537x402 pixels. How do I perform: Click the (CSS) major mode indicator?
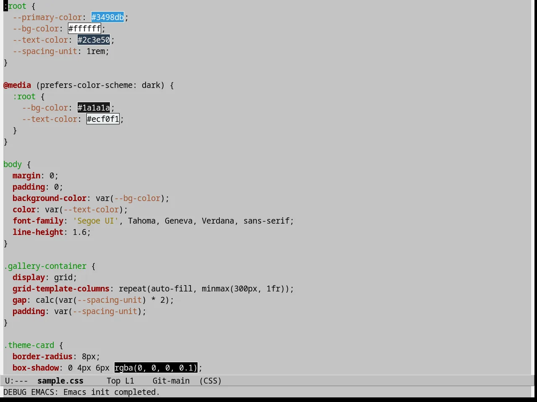point(211,381)
